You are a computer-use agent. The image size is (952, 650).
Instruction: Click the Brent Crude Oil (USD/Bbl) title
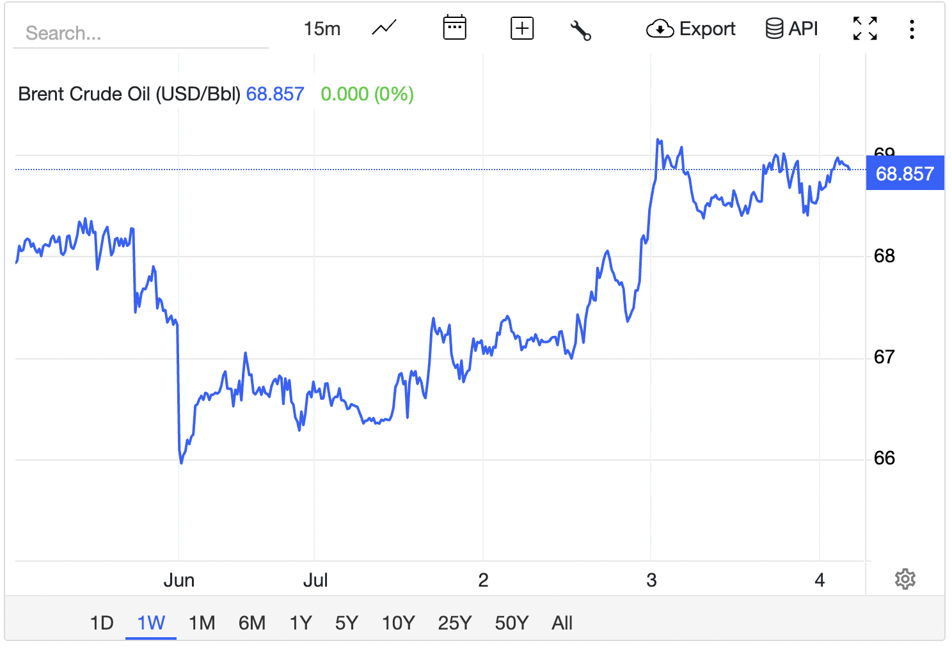click(129, 94)
